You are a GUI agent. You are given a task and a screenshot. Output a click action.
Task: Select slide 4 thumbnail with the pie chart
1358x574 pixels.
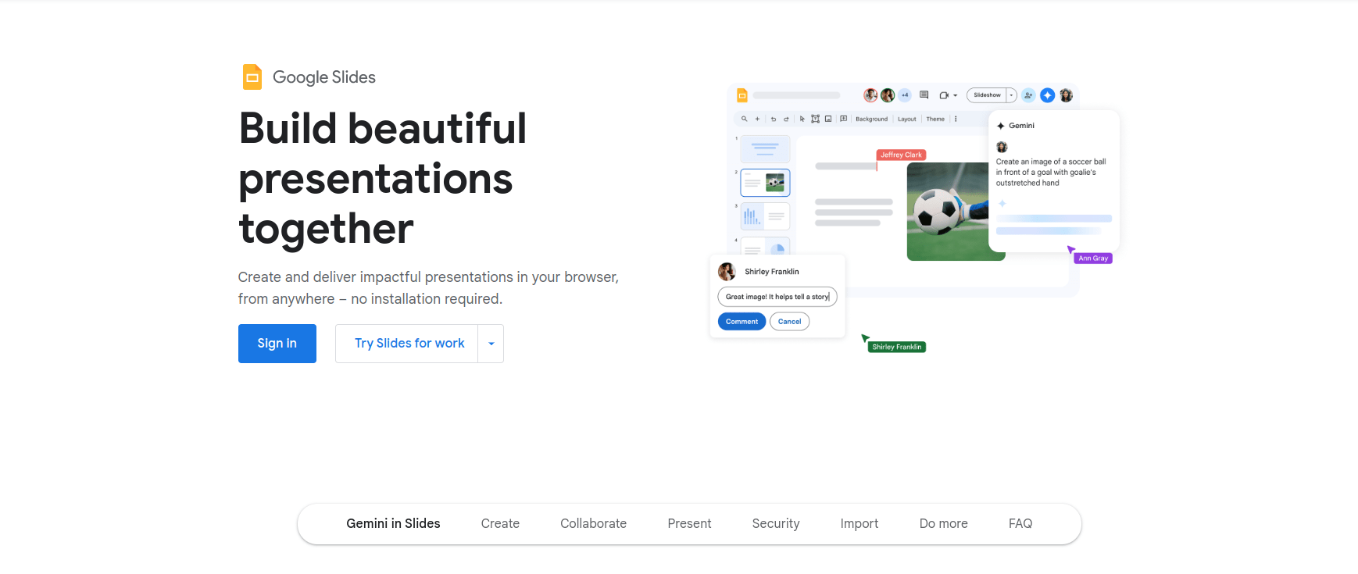pyautogui.click(x=765, y=246)
